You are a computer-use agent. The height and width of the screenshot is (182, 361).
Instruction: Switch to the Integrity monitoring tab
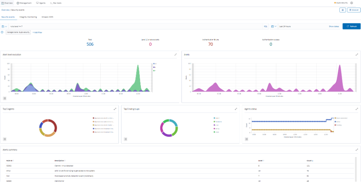27,17
